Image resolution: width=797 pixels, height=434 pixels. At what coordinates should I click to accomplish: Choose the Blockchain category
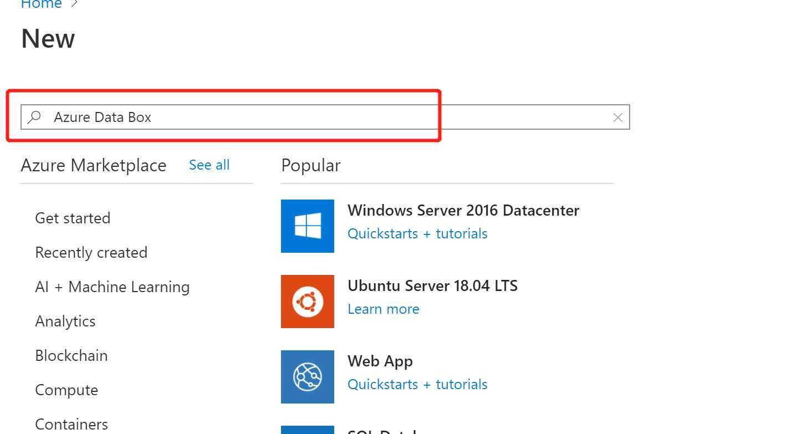[71, 356]
